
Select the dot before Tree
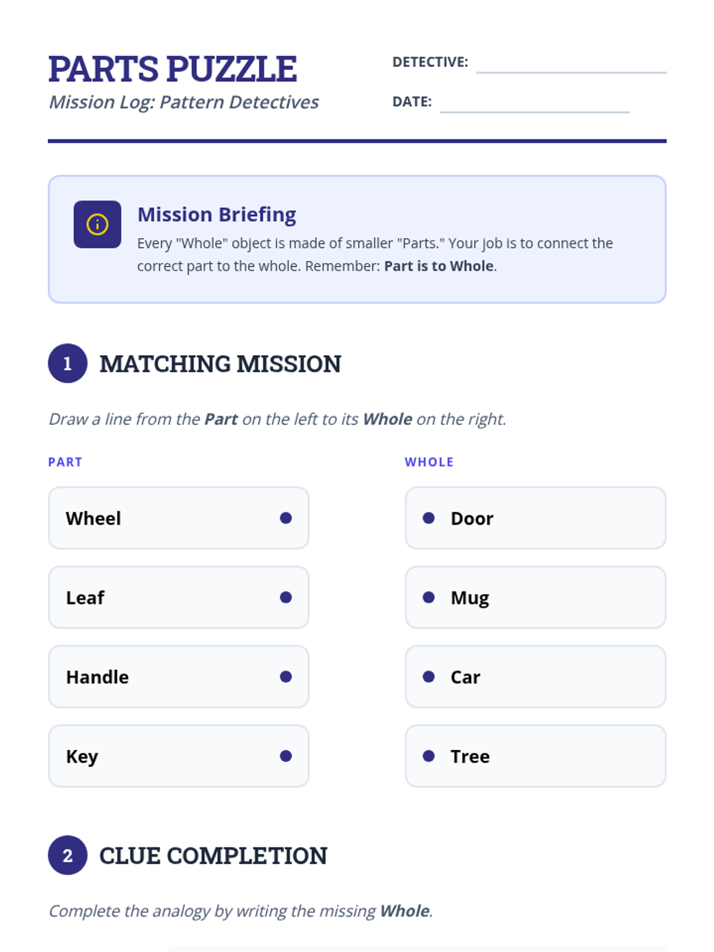pos(428,756)
